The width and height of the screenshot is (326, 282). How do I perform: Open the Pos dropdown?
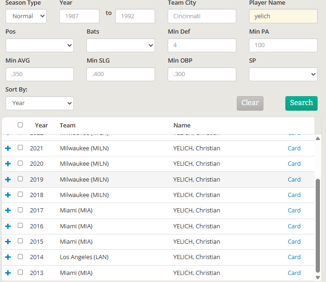click(40, 45)
